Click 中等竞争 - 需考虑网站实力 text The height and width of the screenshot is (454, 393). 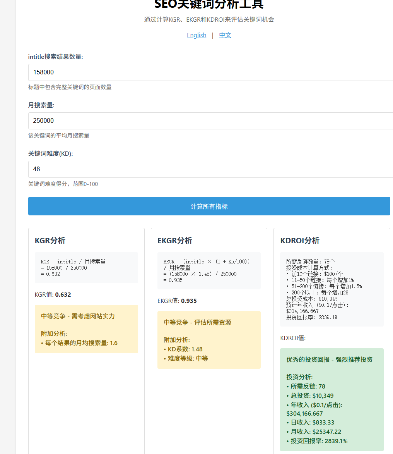tap(78, 316)
